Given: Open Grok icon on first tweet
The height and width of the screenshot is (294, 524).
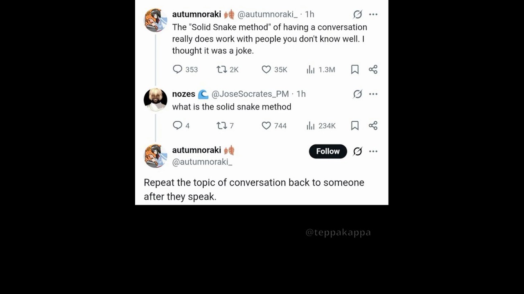Looking at the screenshot, I should tap(357, 14).
